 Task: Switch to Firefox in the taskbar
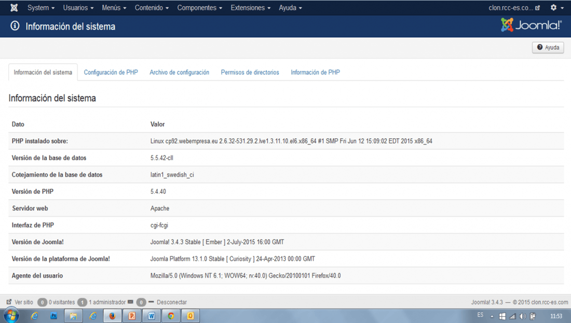(x=112, y=316)
